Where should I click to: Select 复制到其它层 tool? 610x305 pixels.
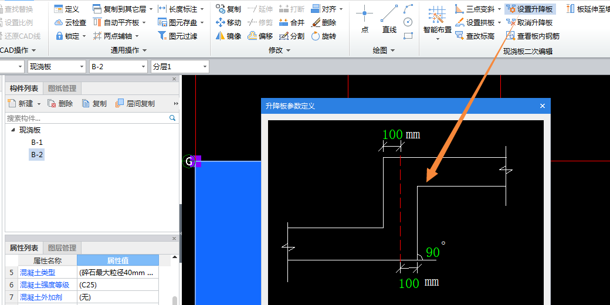123,9
